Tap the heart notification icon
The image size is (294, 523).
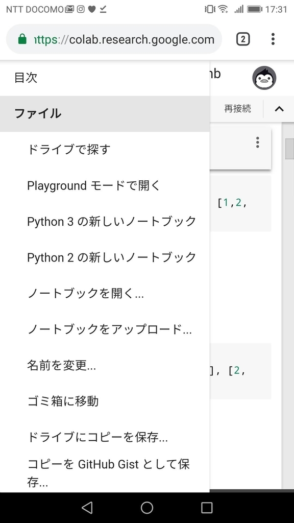point(92,9)
